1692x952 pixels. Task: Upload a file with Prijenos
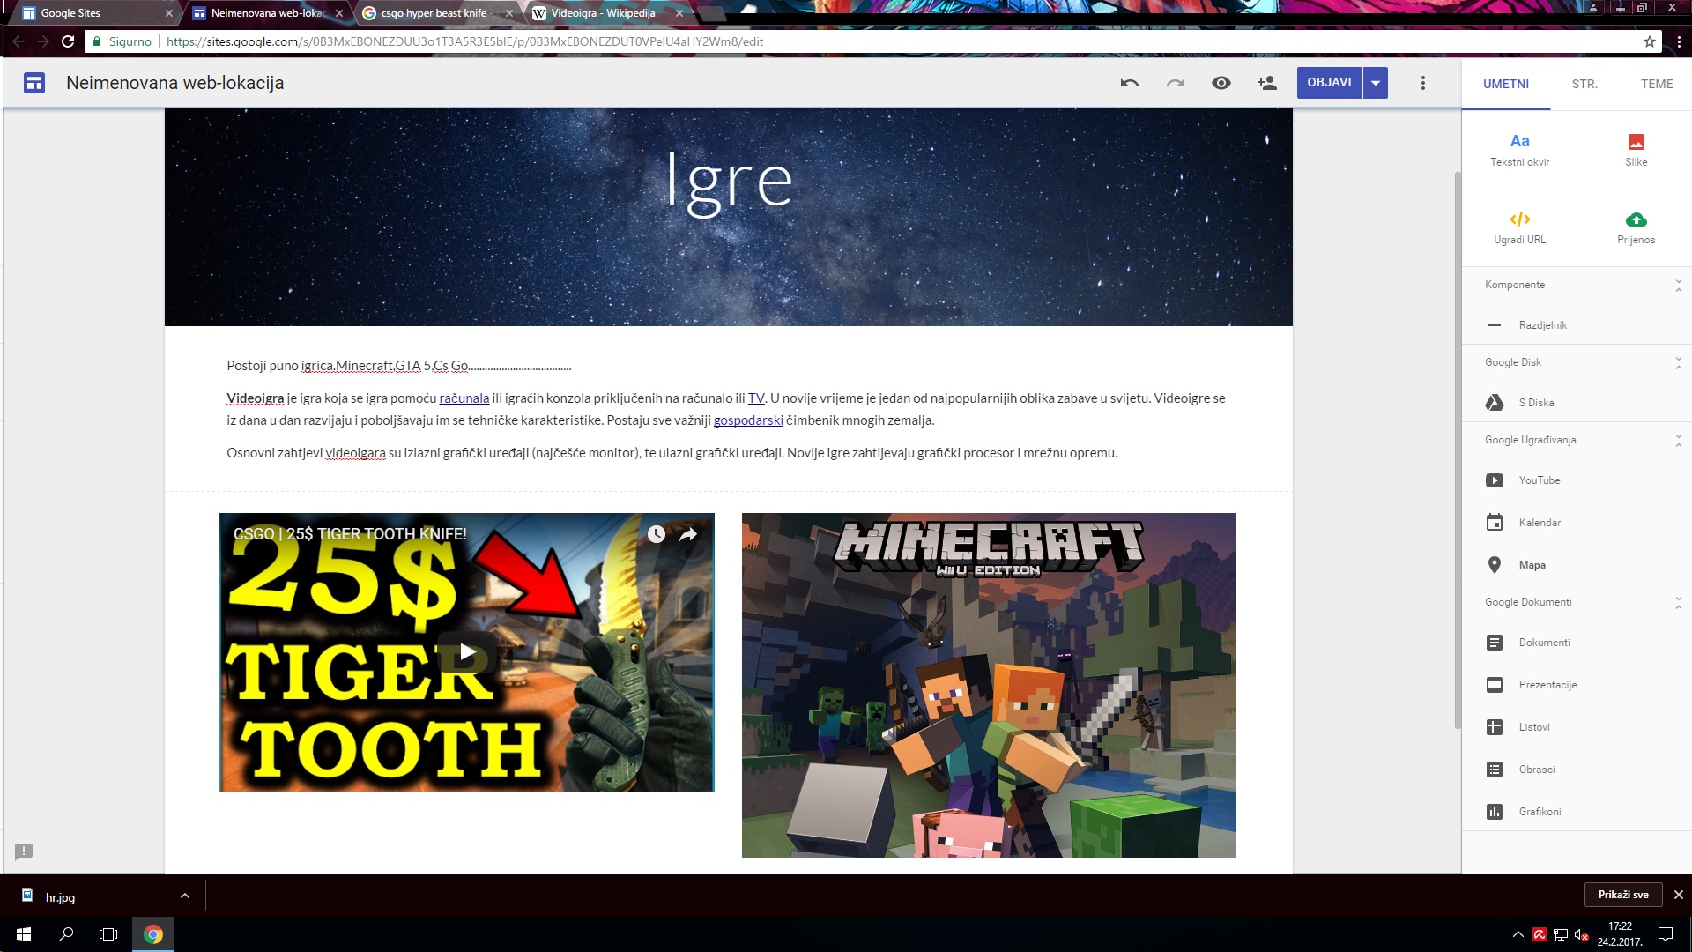coord(1636,227)
